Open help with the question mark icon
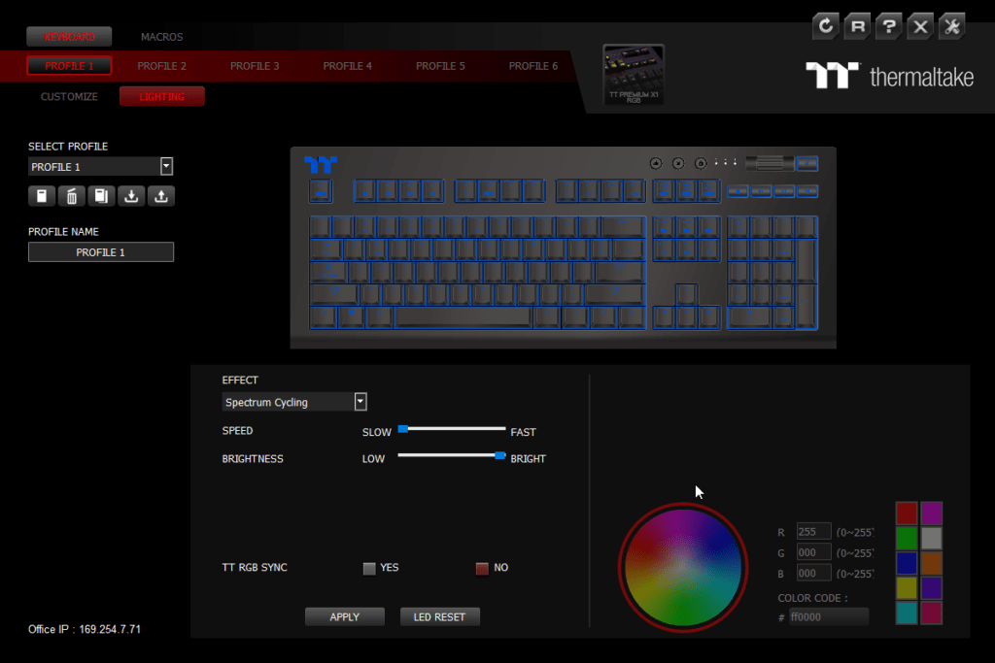 coord(888,26)
